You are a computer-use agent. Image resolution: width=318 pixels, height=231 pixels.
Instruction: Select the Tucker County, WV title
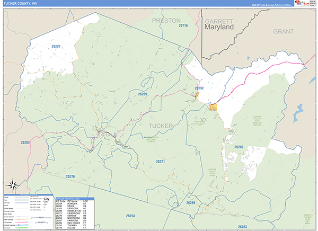coord(21,4)
